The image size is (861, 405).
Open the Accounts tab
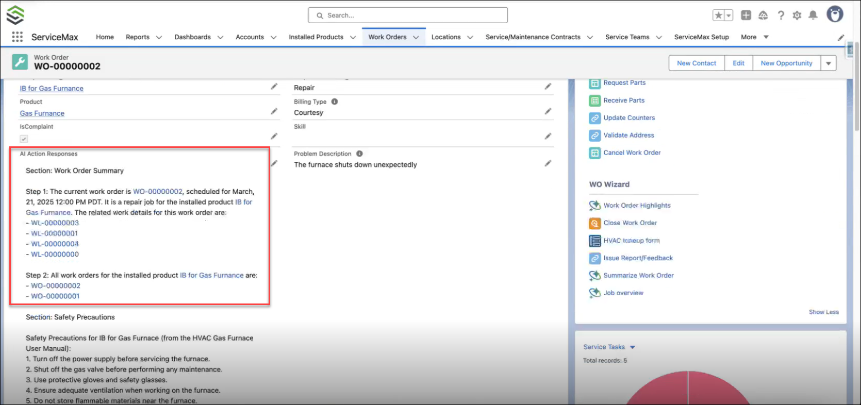pyautogui.click(x=250, y=37)
